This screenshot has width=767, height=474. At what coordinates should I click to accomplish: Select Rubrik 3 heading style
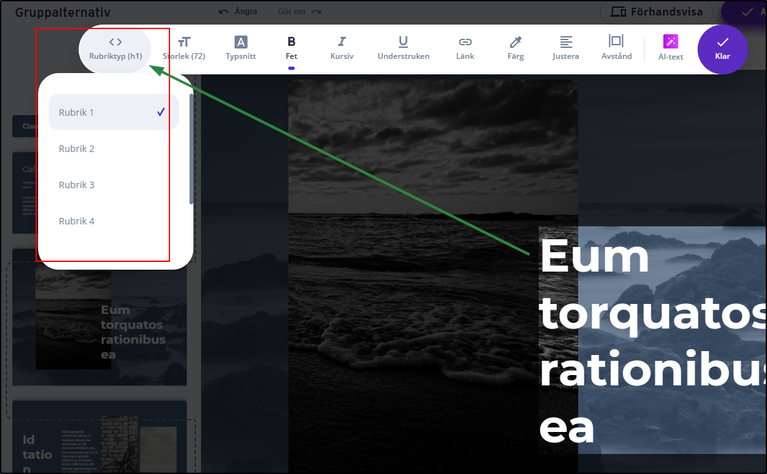click(x=77, y=184)
